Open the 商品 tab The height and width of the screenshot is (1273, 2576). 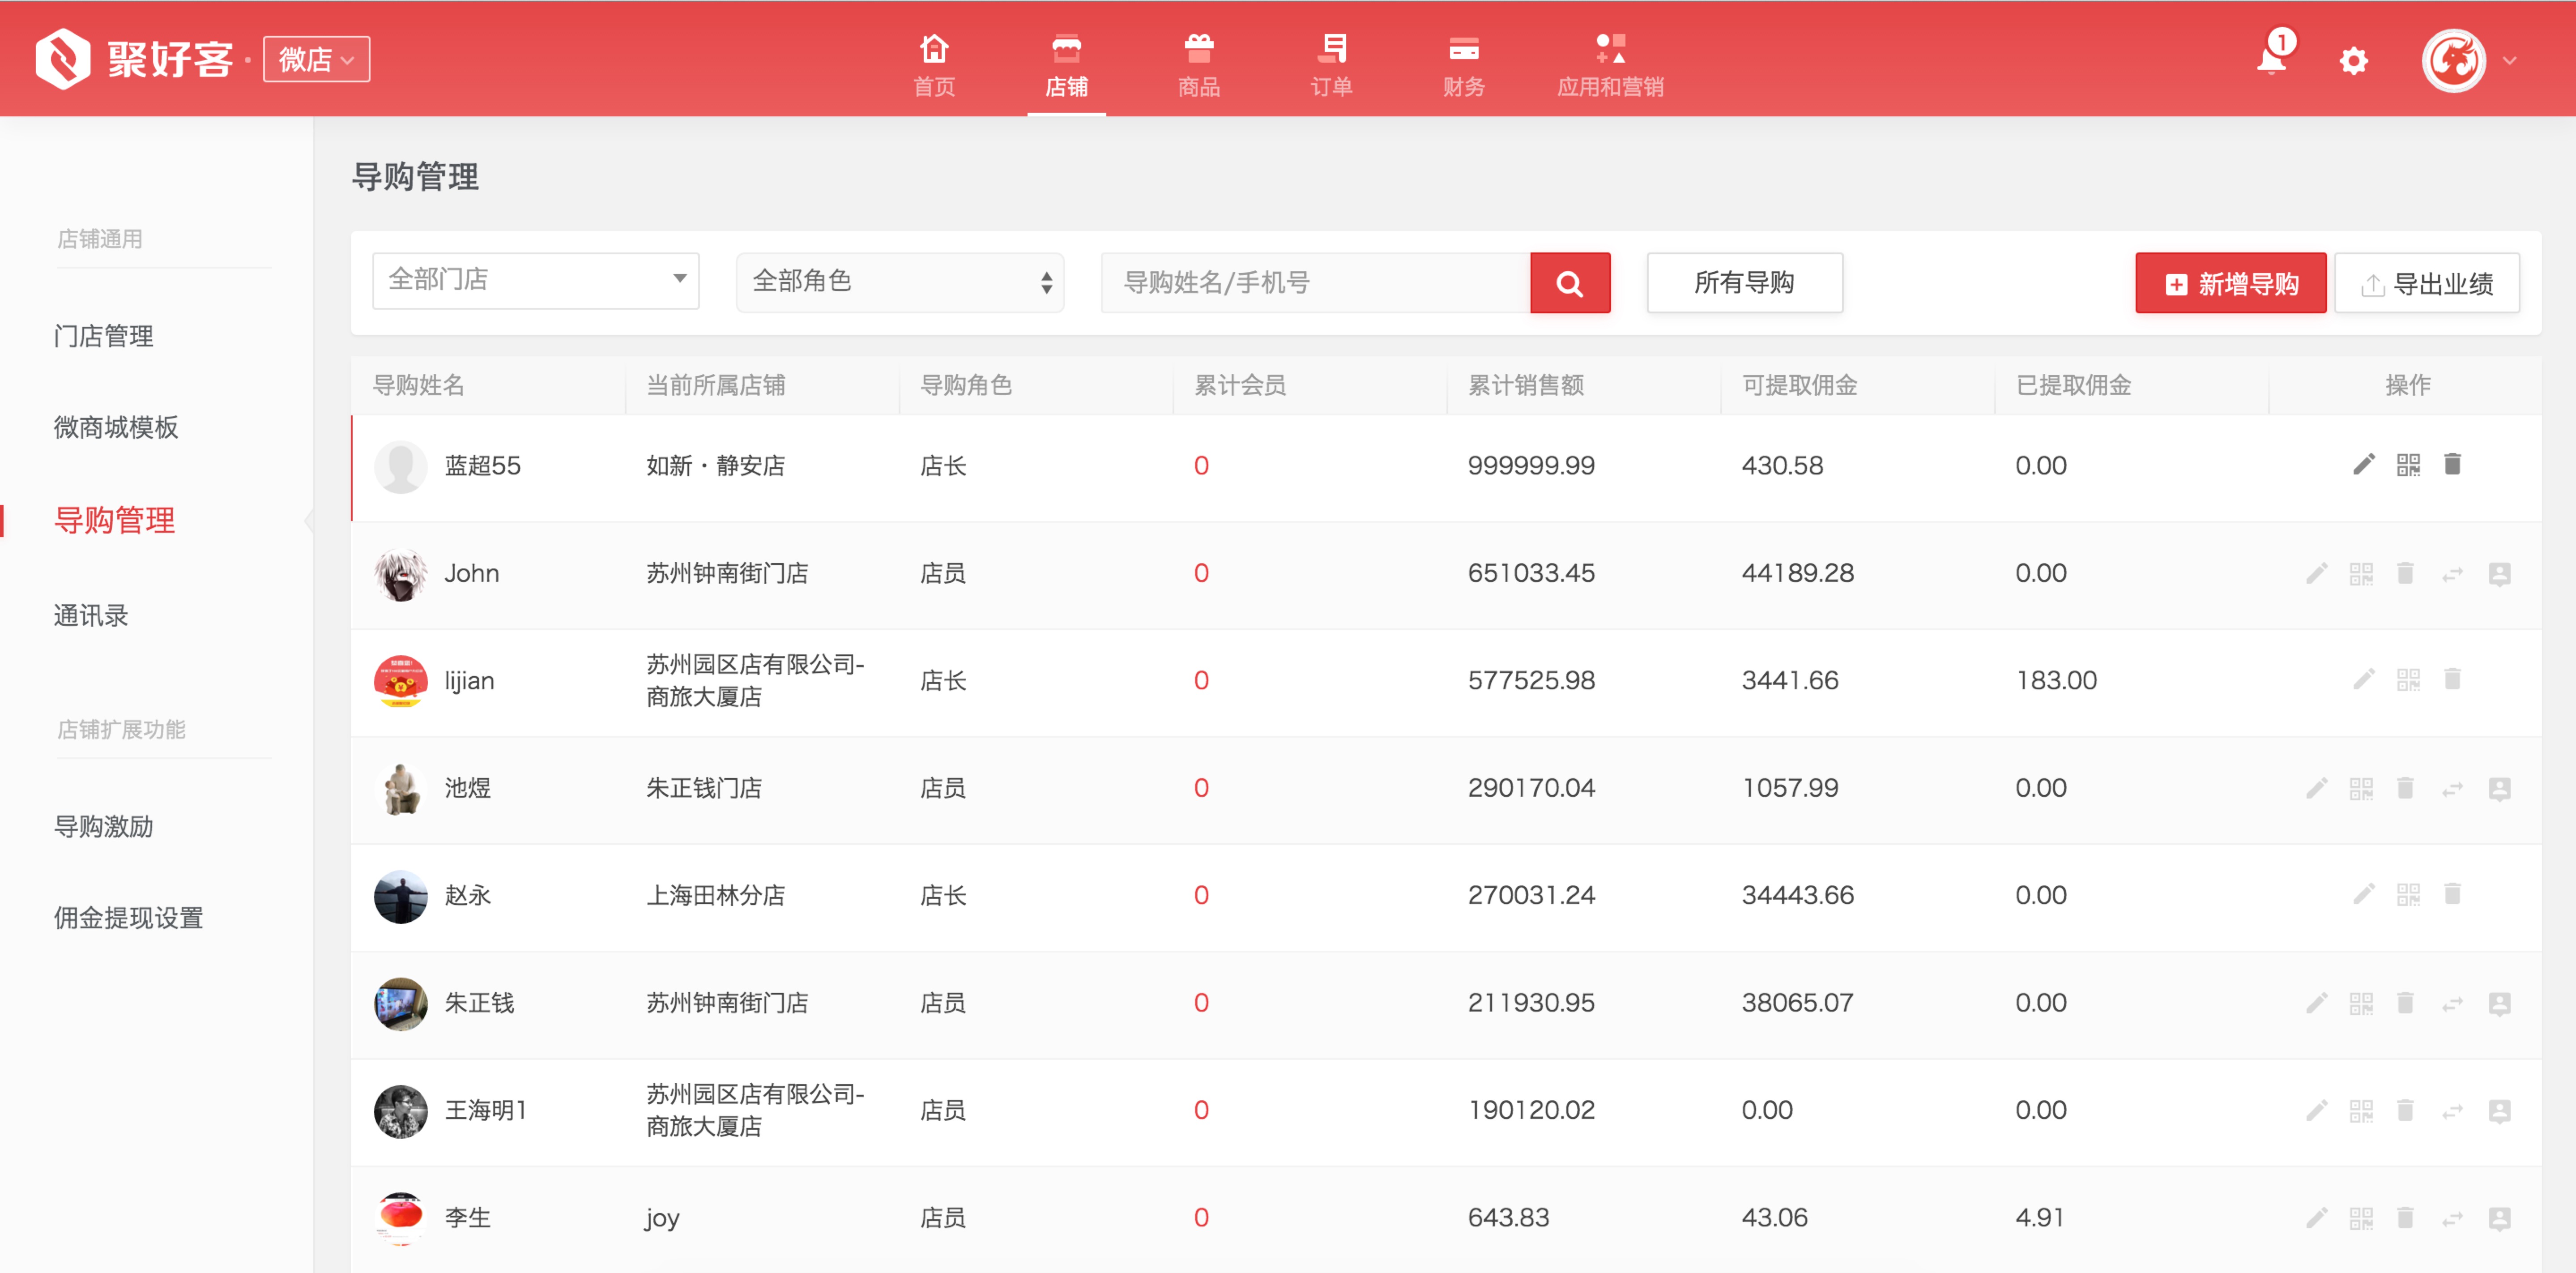click(x=1198, y=65)
